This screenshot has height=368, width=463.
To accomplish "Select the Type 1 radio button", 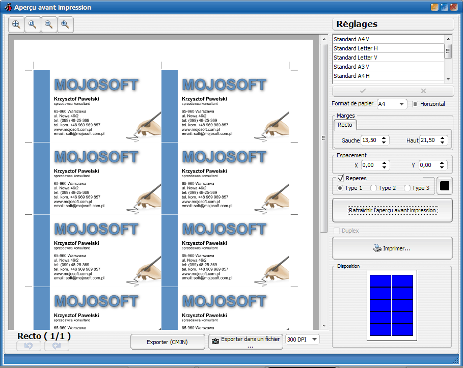I will point(340,188).
